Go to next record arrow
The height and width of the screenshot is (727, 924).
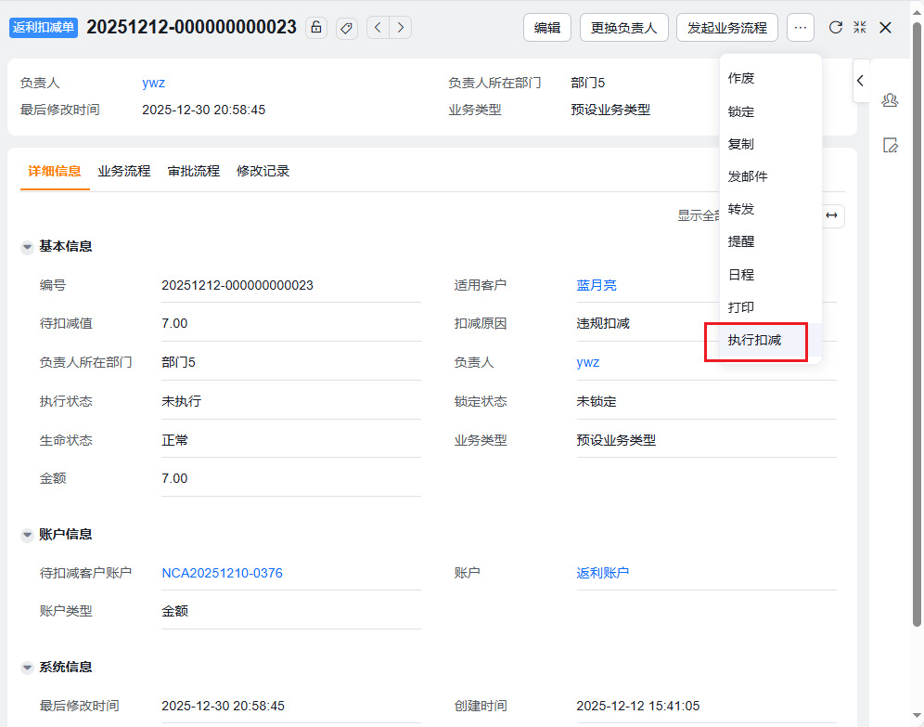click(x=401, y=28)
